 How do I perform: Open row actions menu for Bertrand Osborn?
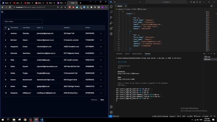point(101,40)
